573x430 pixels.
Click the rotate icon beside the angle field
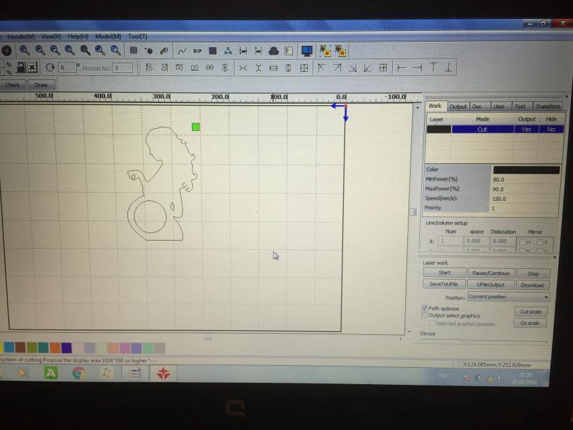[50, 67]
